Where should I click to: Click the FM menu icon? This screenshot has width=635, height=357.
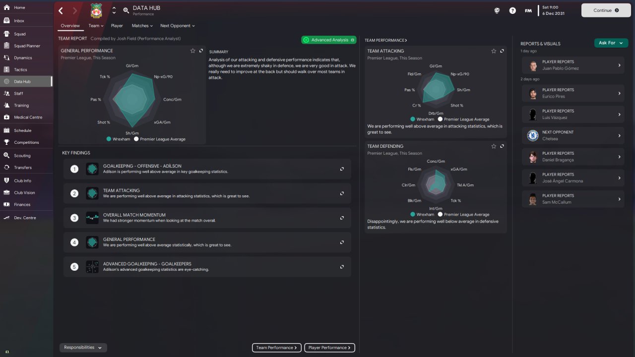(528, 10)
